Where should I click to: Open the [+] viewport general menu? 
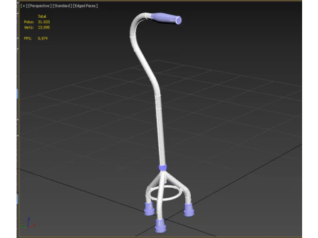pos(24,6)
